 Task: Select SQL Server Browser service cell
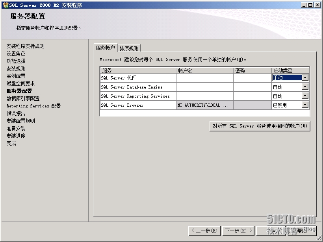pos(138,105)
